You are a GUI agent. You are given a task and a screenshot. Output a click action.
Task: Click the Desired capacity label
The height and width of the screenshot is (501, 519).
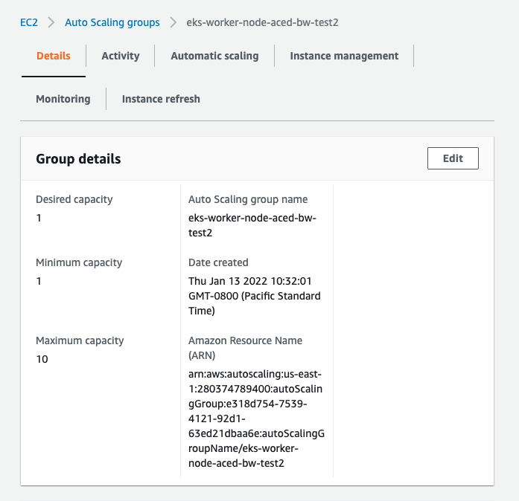[74, 200]
